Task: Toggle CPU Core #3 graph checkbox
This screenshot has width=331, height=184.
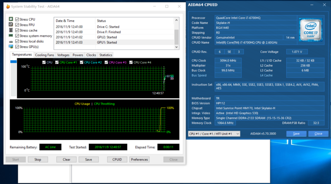Action: pyautogui.click(x=106, y=62)
